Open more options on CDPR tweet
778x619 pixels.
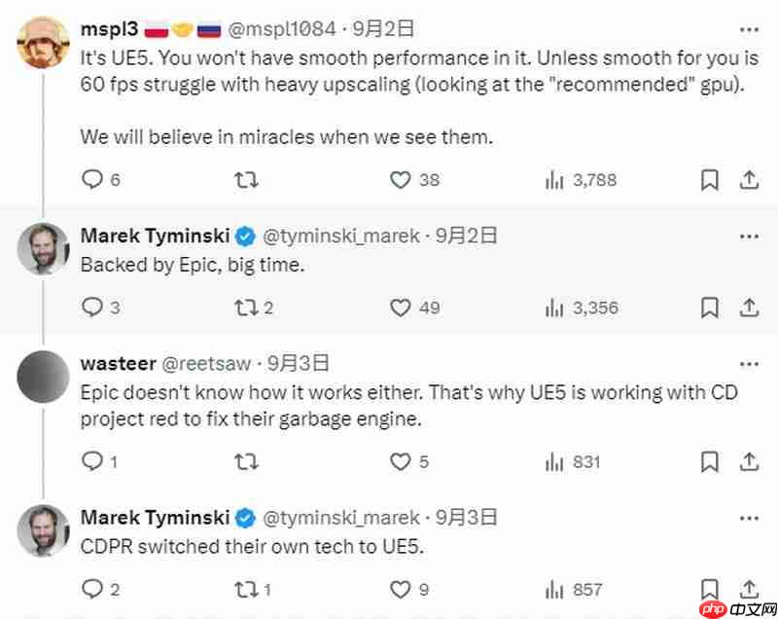coord(749,517)
